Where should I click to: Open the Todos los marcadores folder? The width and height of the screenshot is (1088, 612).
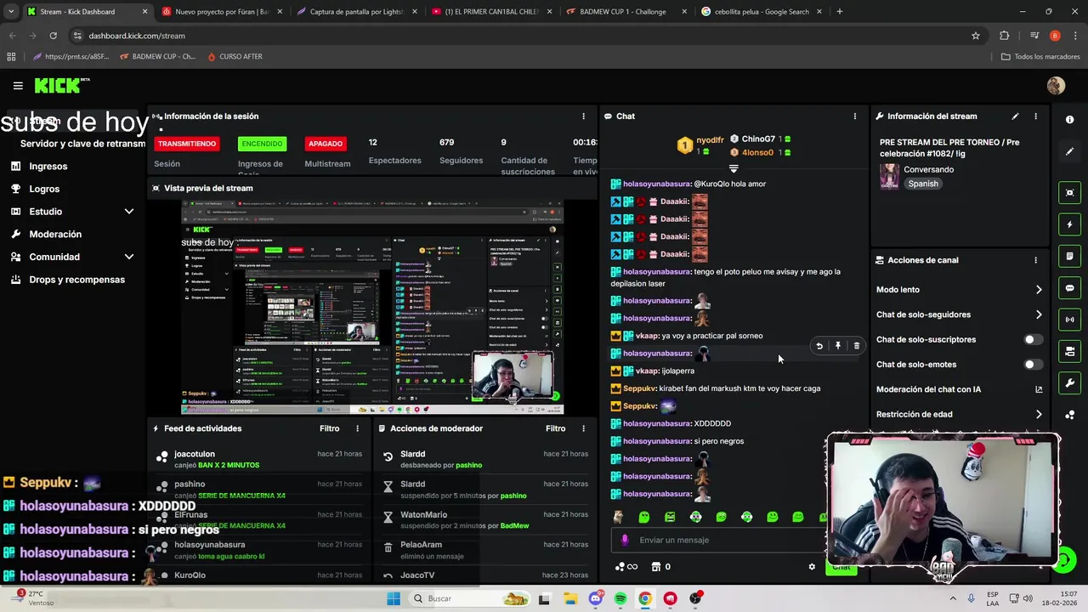click(x=1040, y=57)
